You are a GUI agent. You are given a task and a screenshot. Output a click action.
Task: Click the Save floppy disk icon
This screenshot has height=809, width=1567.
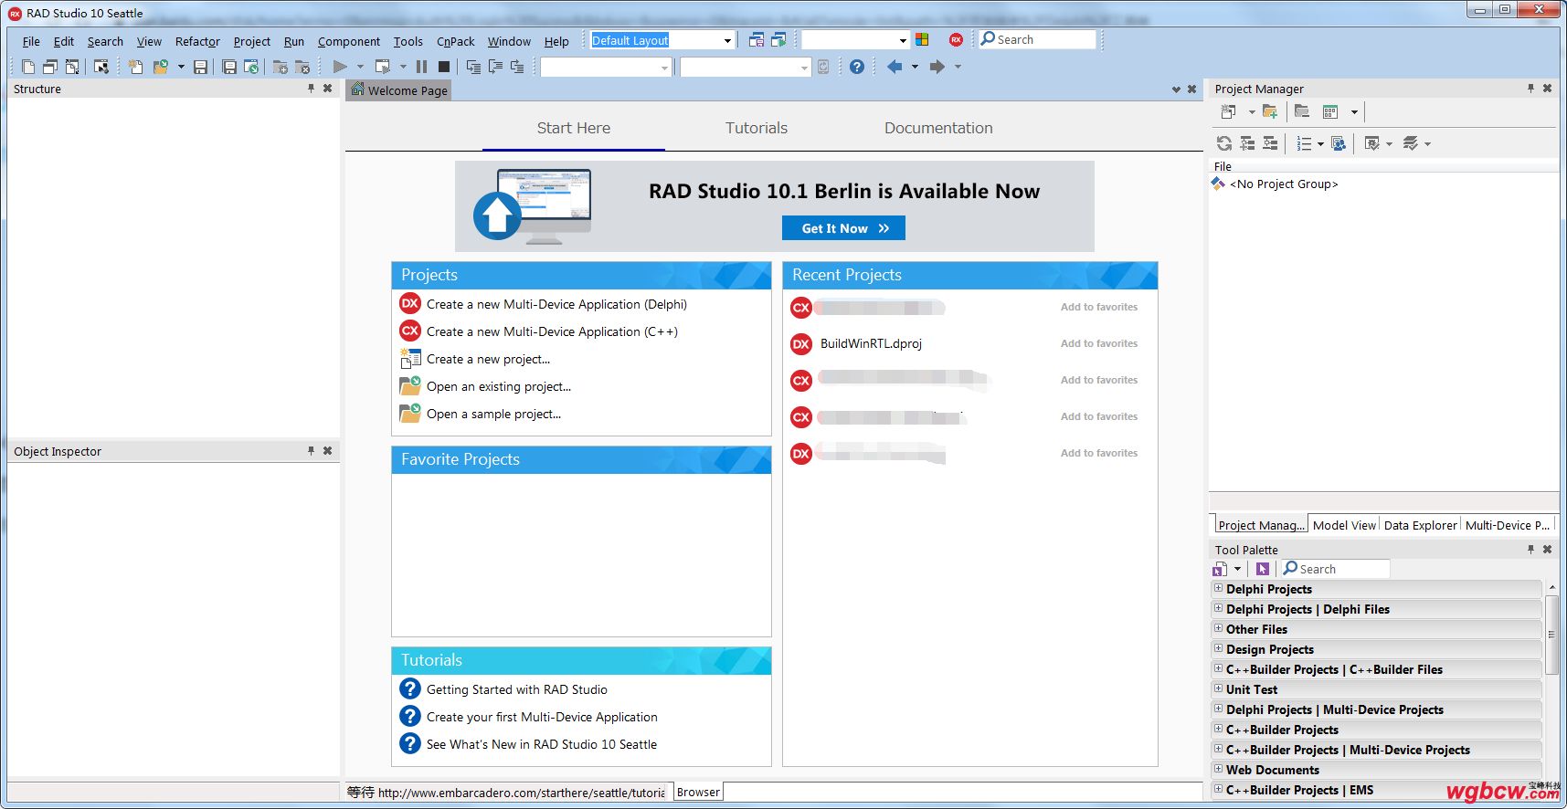click(200, 67)
